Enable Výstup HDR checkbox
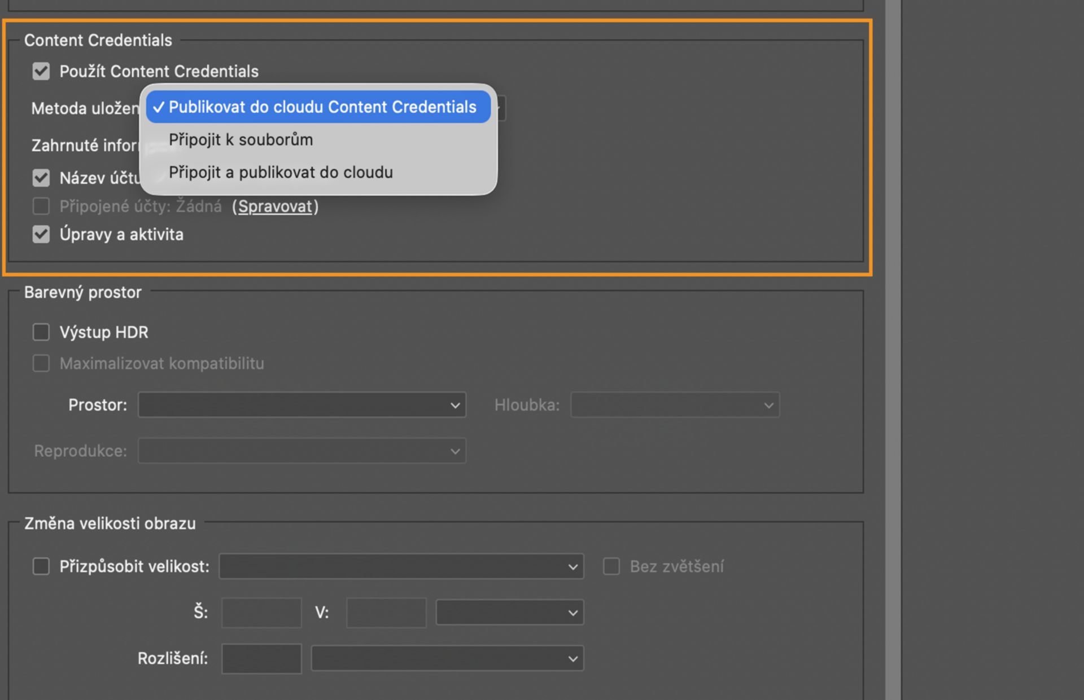 pos(41,332)
